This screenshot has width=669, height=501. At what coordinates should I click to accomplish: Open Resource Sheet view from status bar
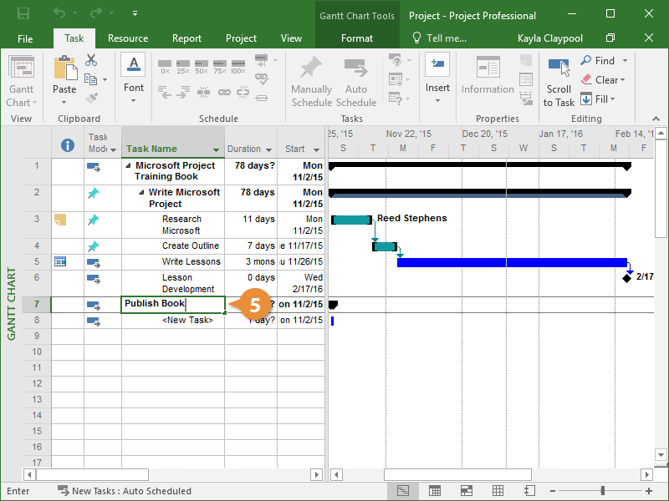[498, 491]
